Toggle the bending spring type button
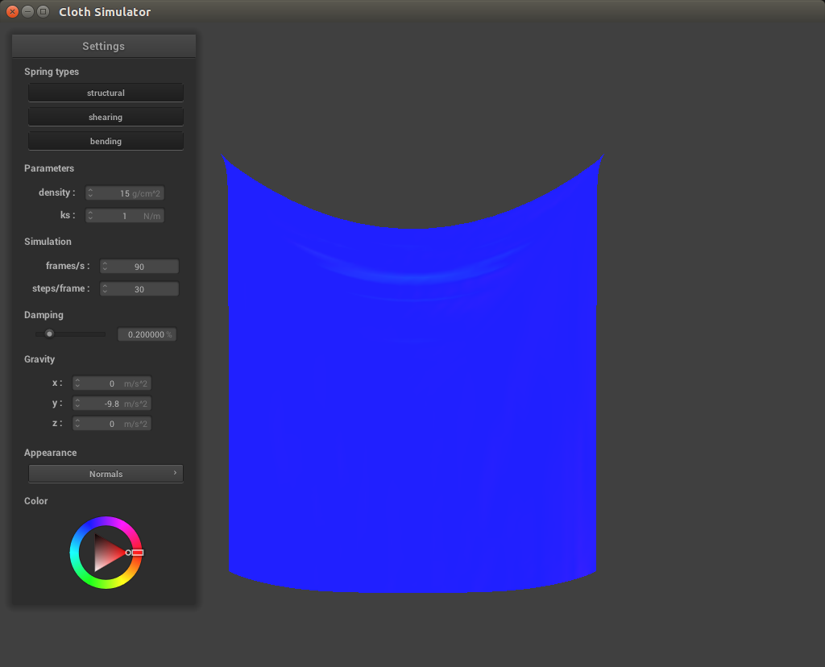This screenshot has height=667, width=825. click(x=106, y=141)
